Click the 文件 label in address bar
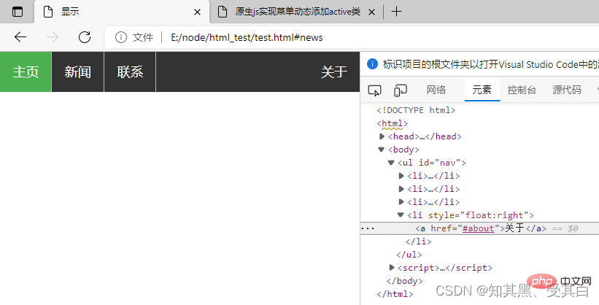 pos(143,37)
